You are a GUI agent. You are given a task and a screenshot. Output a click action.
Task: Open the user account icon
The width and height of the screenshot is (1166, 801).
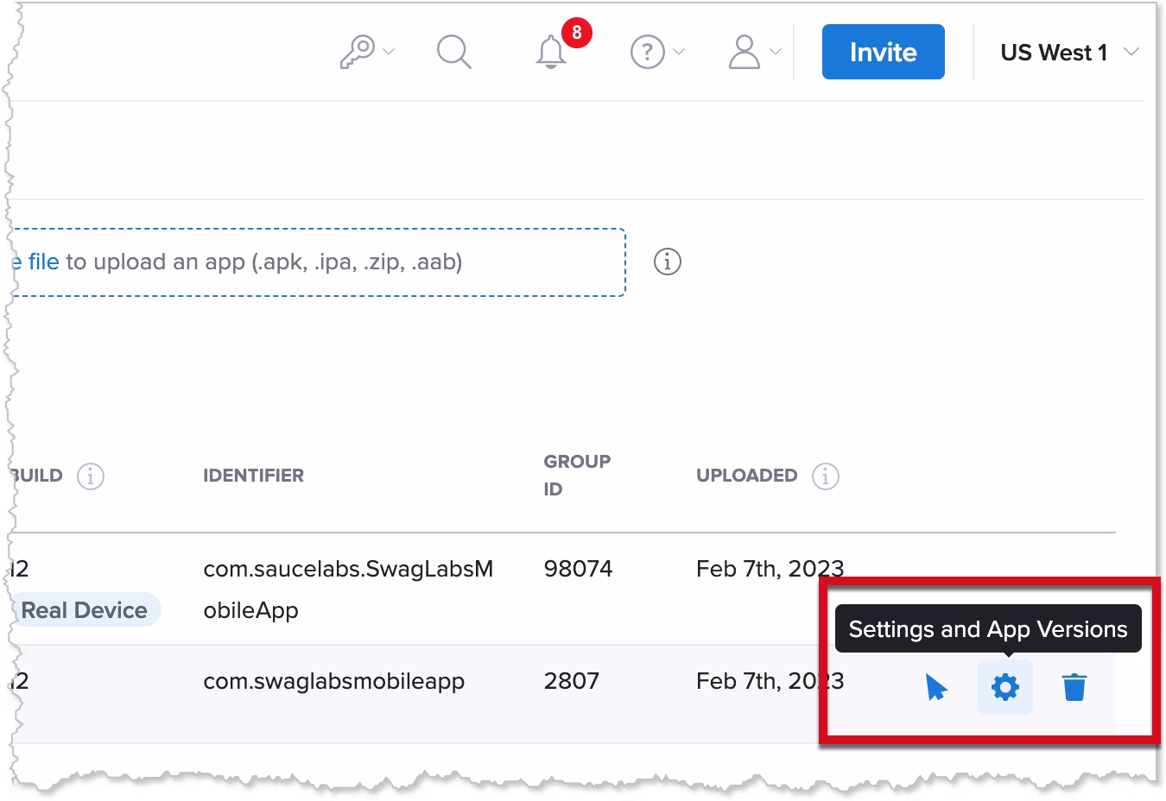point(744,52)
